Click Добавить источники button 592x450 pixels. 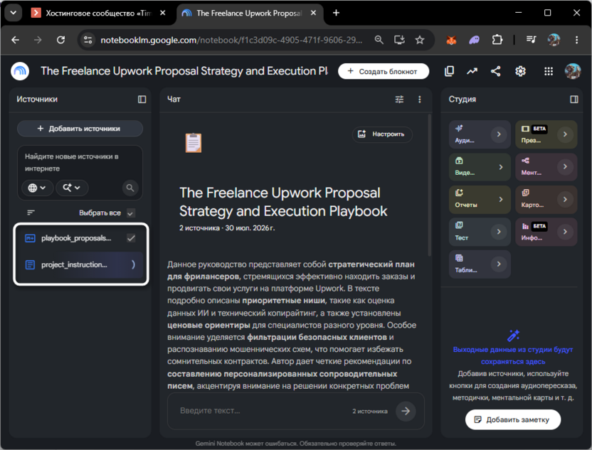pos(80,129)
